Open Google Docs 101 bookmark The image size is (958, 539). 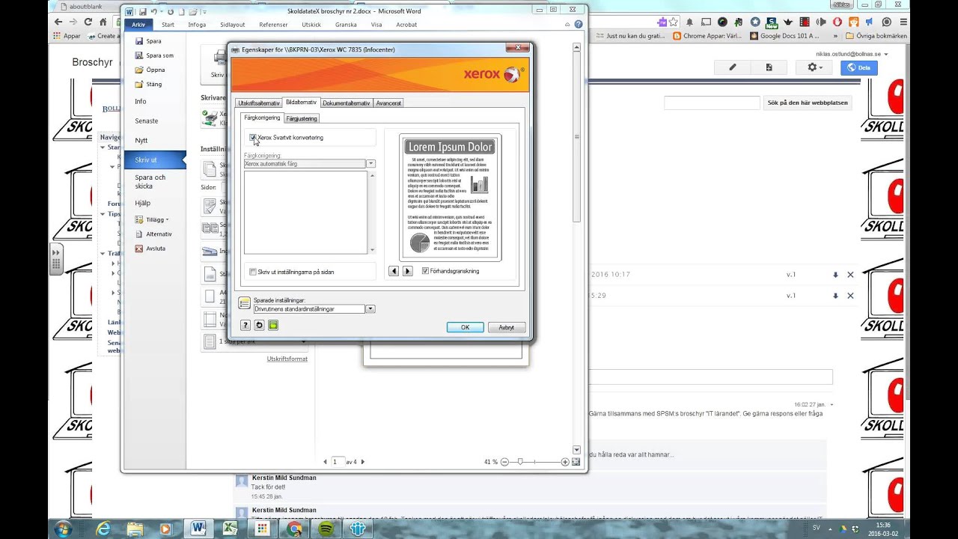(x=784, y=35)
